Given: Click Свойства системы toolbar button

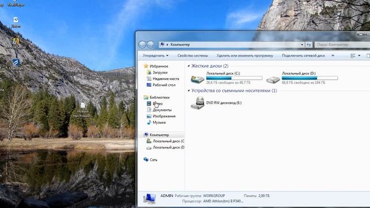Looking at the screenshot, I should (193, 55).
